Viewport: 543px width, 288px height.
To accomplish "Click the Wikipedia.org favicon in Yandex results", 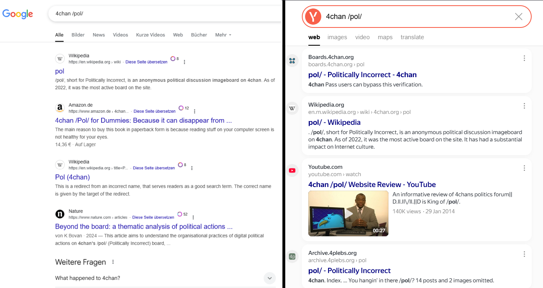I will click(292, 109).
